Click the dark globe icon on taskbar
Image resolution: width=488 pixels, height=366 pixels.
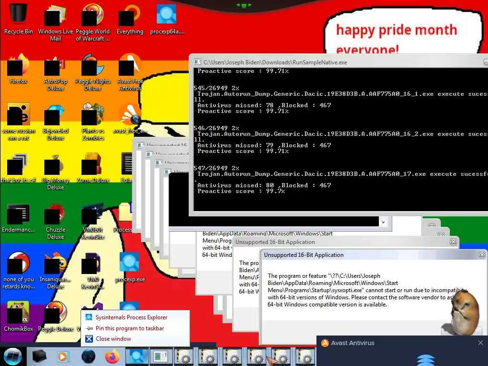[88, 356]
